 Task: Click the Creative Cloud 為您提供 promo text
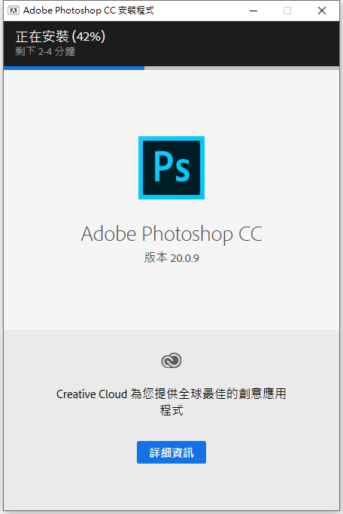tap(171, 394)
